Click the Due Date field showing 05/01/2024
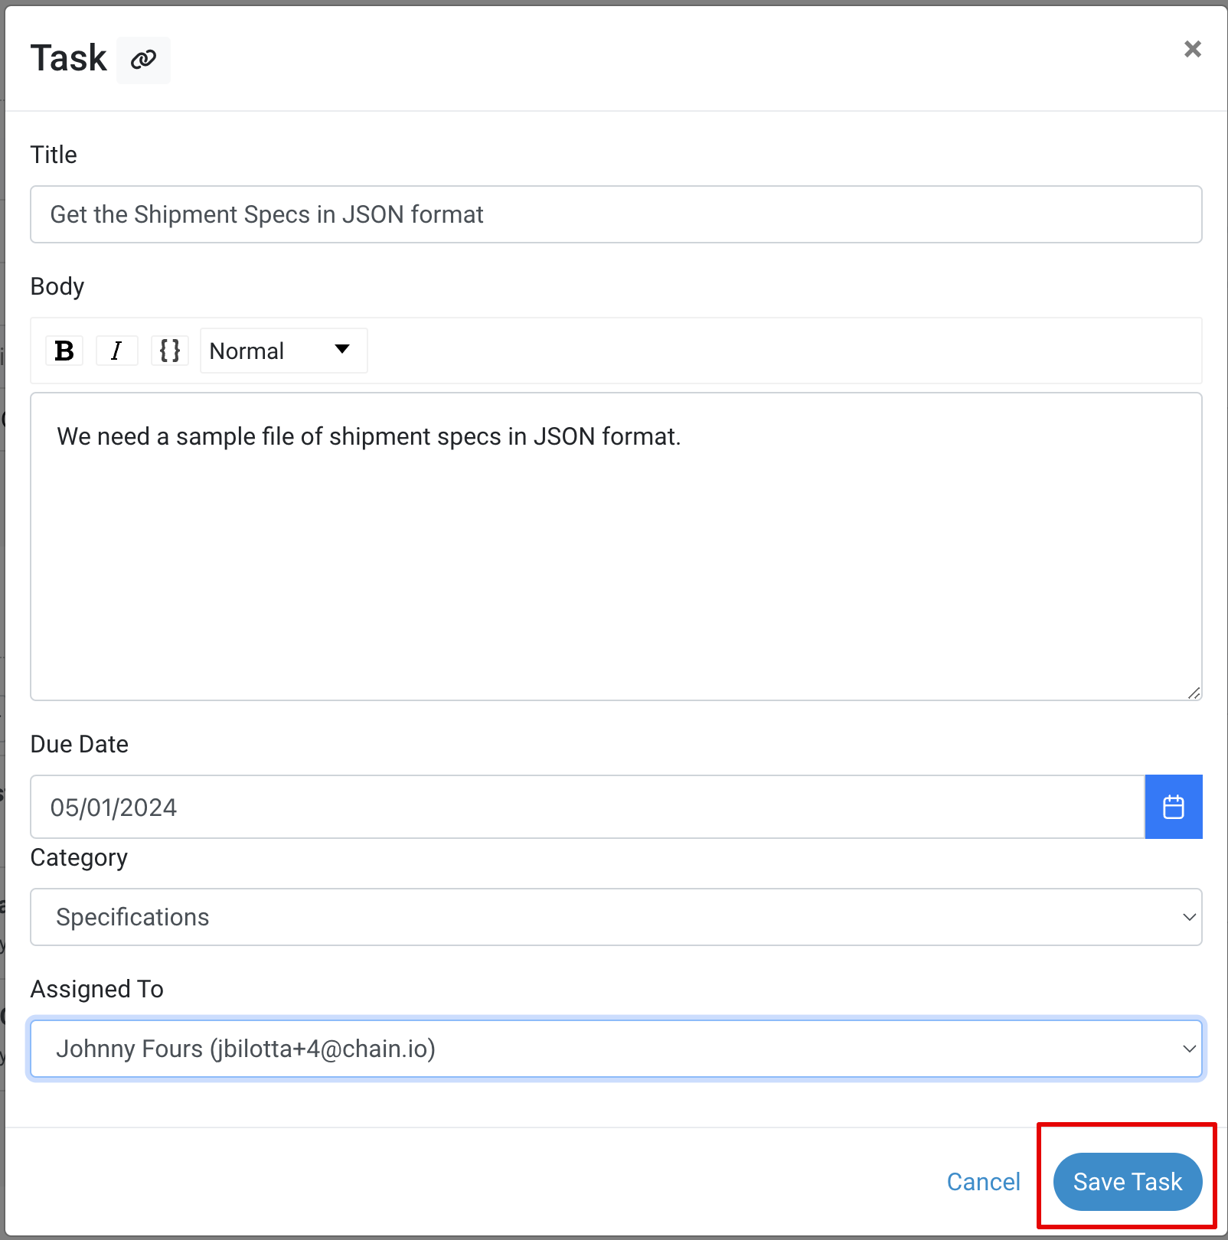The width and height of the screenshot is (1228, 1240). (x=587, y=807)
